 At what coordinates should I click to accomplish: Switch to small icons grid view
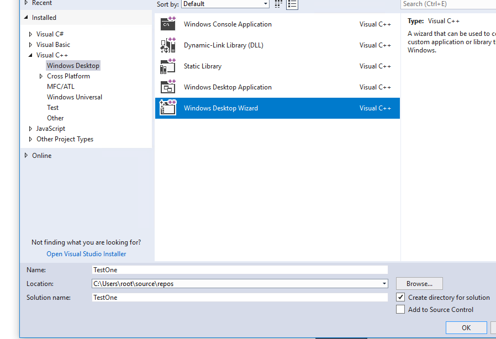click(x=278, y=4)
